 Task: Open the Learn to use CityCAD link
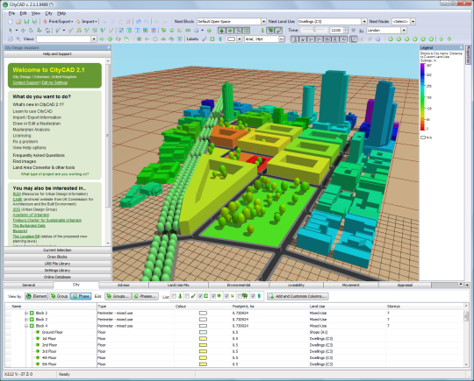[x=32, y=111]
